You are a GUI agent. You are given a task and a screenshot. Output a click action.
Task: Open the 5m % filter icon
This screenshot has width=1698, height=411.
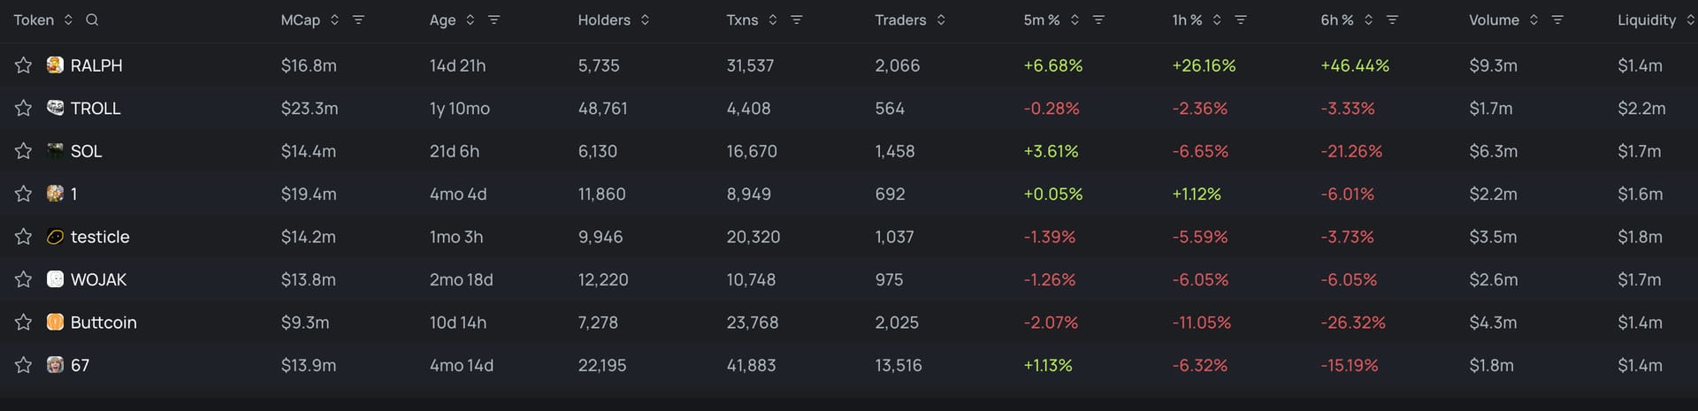tap(1098, 19)
